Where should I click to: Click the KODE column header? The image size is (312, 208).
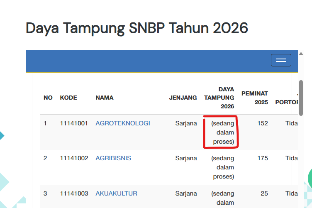tap(68, 98)
